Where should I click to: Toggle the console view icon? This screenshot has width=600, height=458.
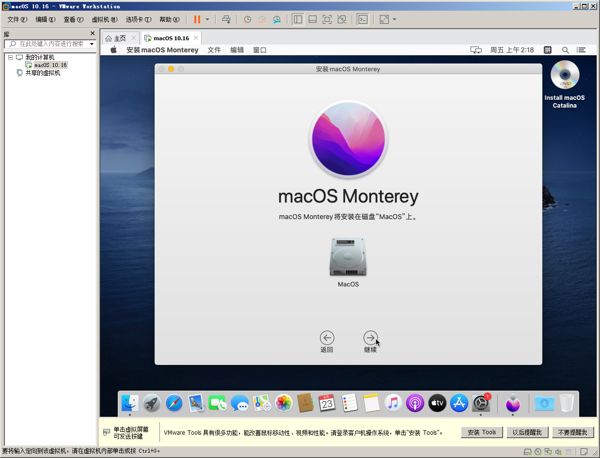tap(363, 19)
